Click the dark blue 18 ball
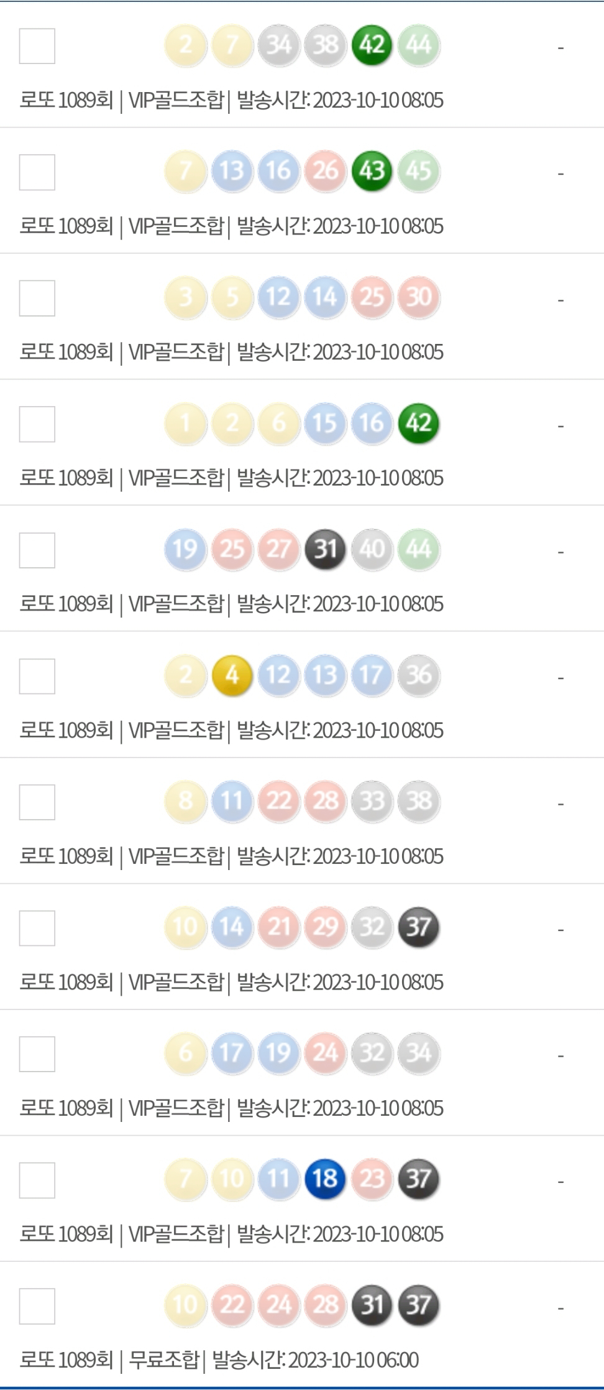604x1390 pixels. click(x=325, y=1179)
